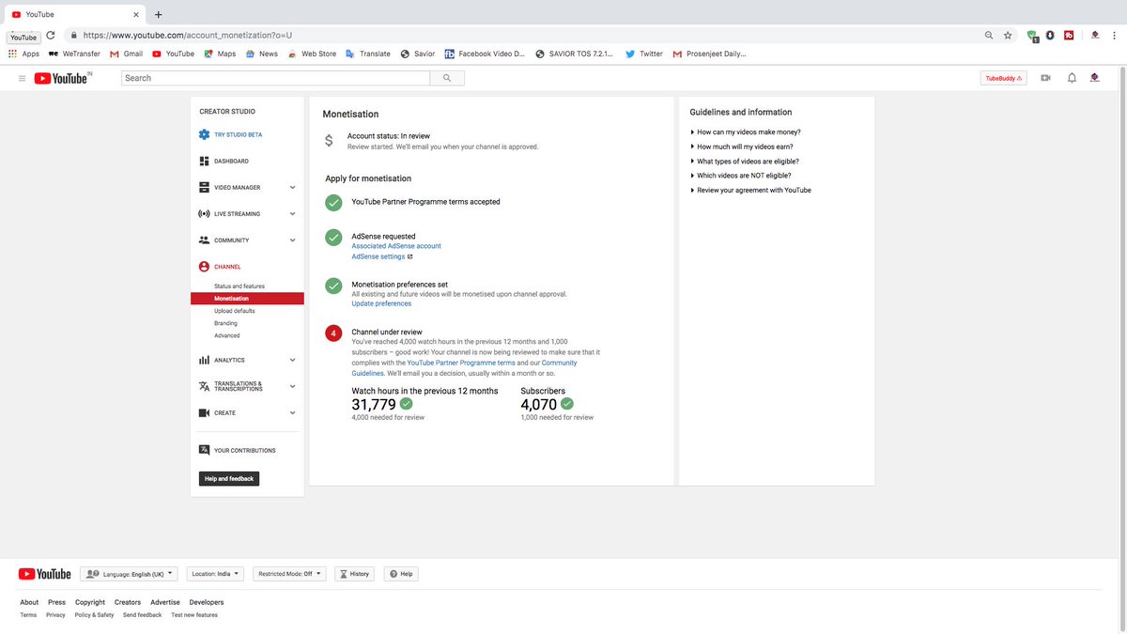
Task: Click into the YouTube search field
Action: click(x=276, y=78)
